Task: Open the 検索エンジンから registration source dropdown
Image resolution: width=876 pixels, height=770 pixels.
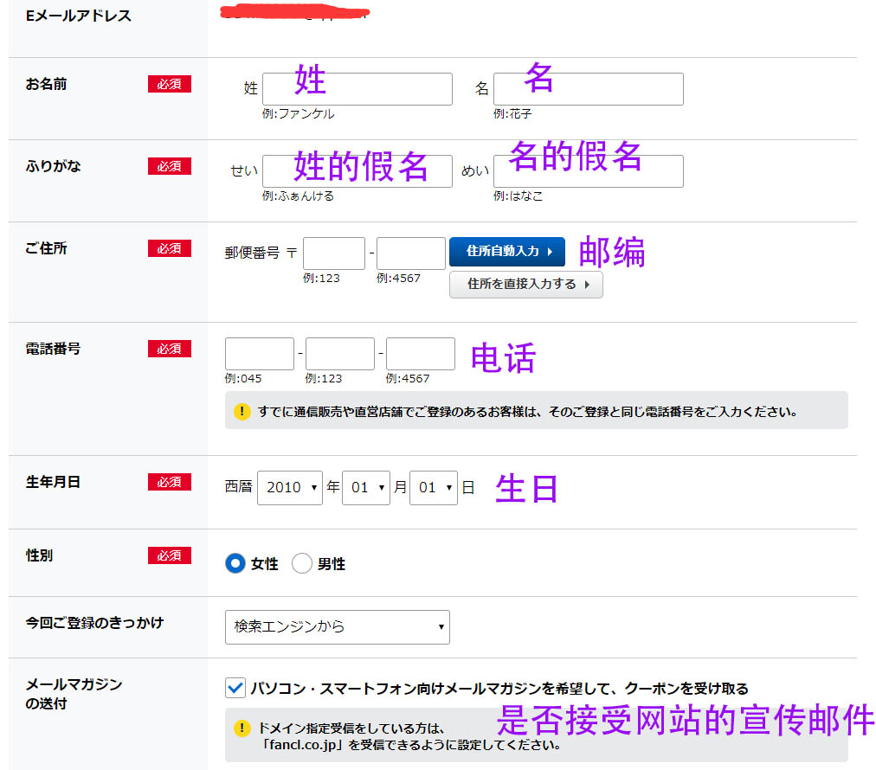Action: pyautogui.click(x=337, y=626)
